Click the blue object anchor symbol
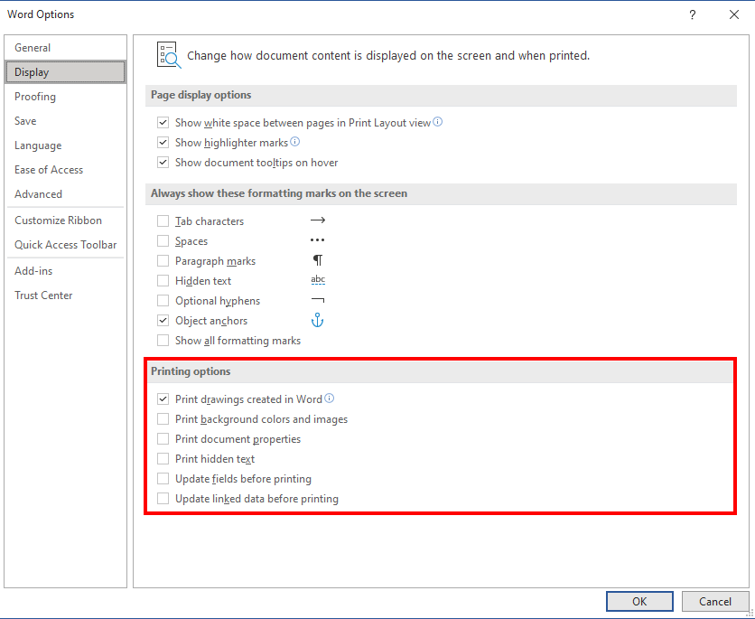Screen dimensions: 755x619 click(x=317, y=320)
